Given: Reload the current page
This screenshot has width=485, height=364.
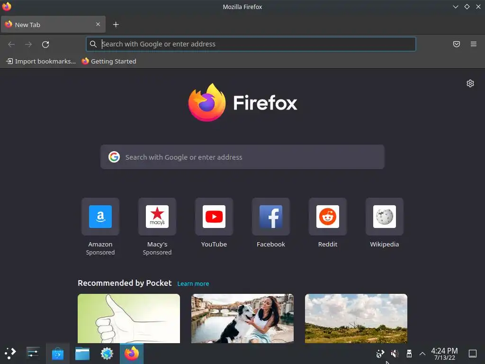Looking at the screenshot, I should click(45, 44).
